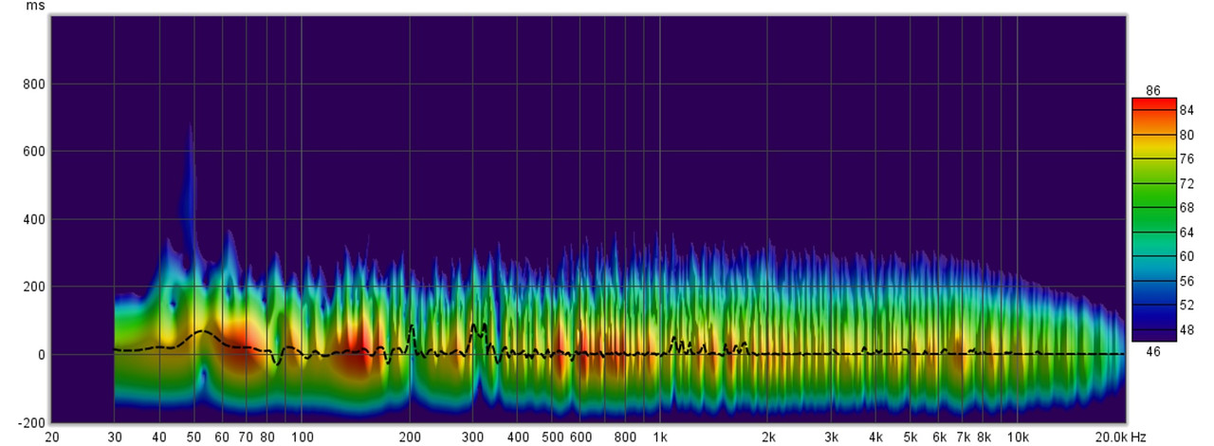Click the 46 minimum value below colour scale
Image resolution: width=1214 pixels, height=446 pixels.
1153,350
